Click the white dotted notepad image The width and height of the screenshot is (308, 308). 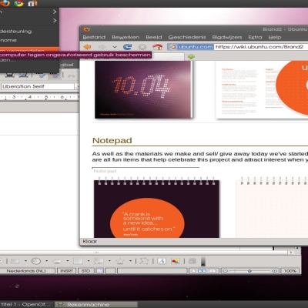[272, 208]
